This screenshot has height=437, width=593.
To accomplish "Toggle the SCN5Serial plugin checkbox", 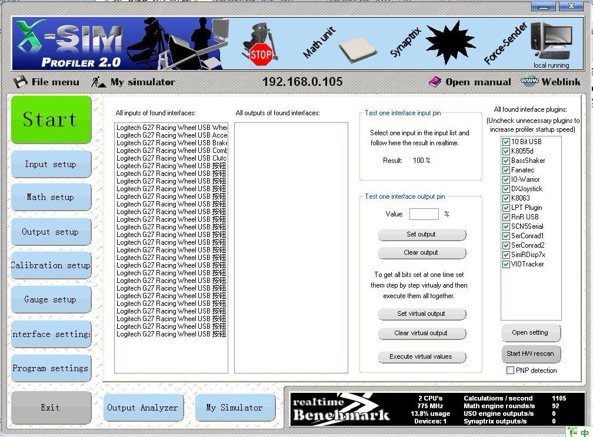I will click(x=506, y=226).
